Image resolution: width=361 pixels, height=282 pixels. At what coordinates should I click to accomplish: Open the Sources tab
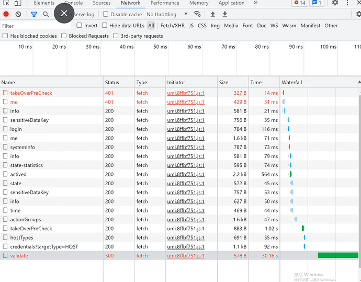[101, 3]
